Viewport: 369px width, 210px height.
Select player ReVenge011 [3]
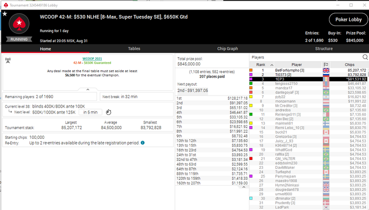(288, 114)
